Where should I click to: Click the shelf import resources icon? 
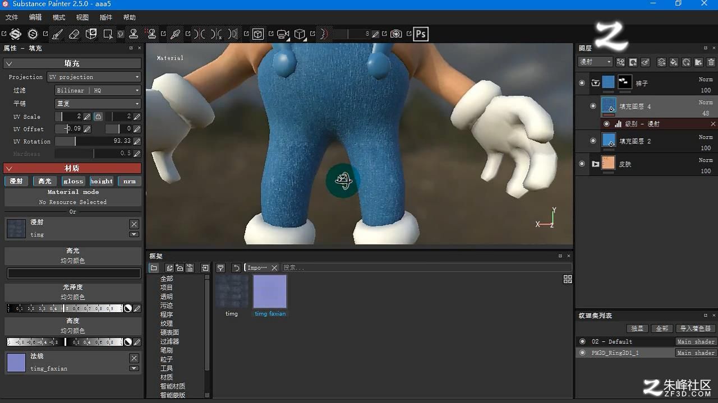(x=205, y=268)
